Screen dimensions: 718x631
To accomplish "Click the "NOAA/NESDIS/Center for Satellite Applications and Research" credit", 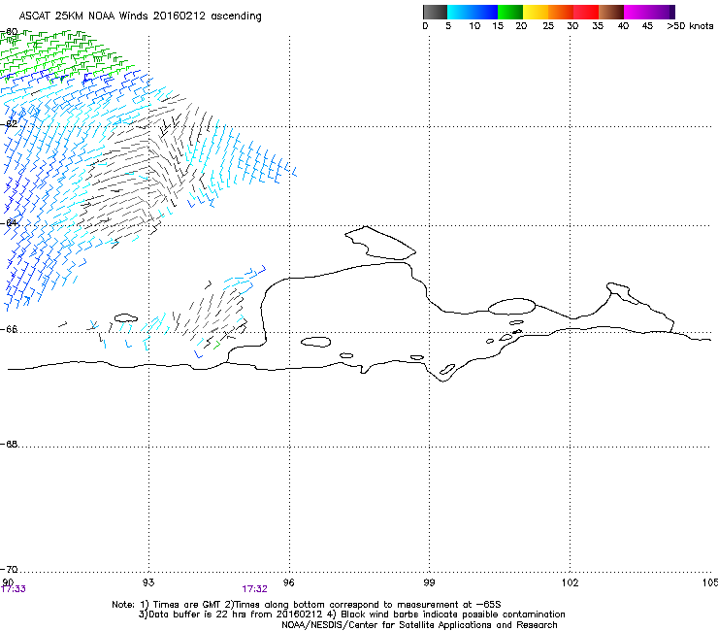I will pyautogui.click(x=419, y=625).
